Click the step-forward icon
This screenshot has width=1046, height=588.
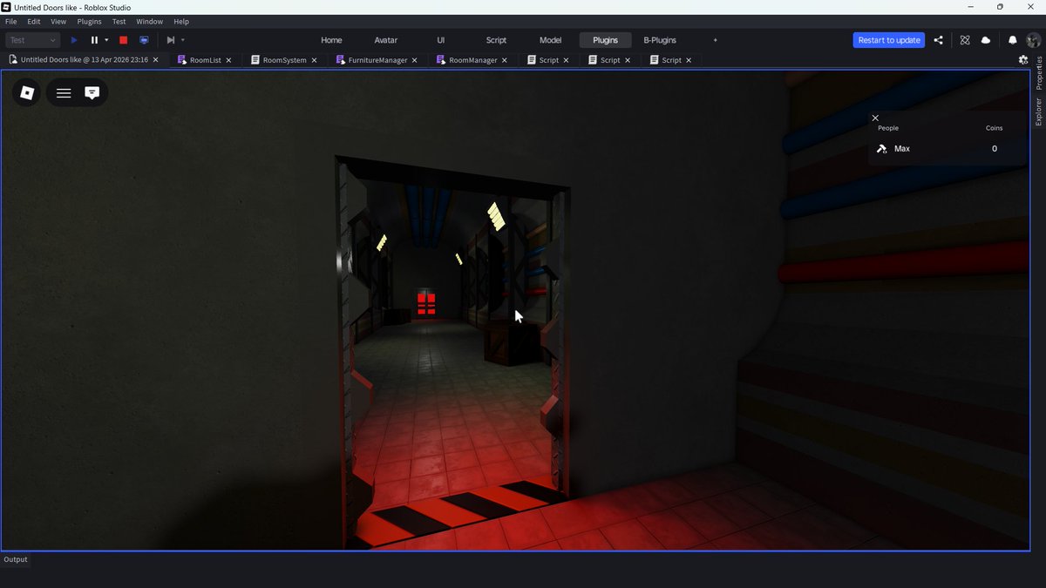(171, 40)
